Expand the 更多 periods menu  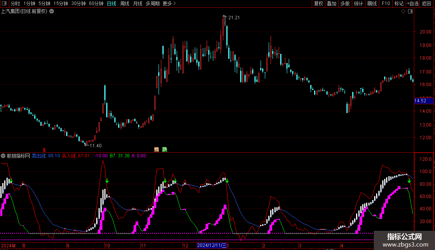click(169, 3)
